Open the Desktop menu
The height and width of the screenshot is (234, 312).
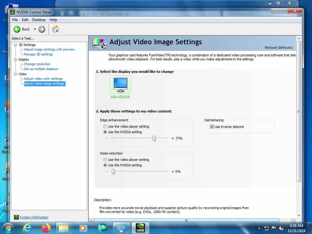39,20
